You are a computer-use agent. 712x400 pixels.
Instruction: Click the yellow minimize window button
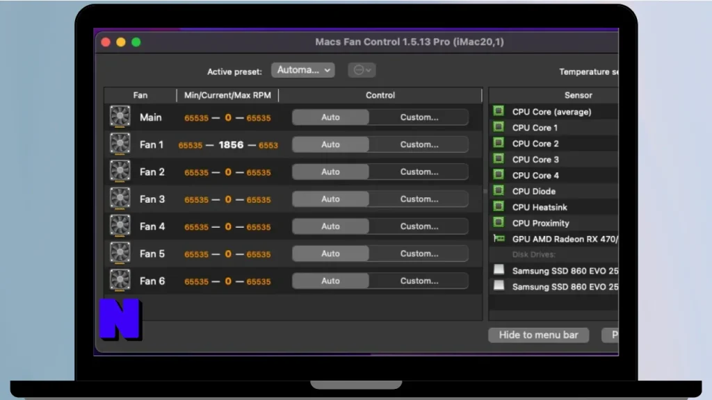[x=121, y=42]
